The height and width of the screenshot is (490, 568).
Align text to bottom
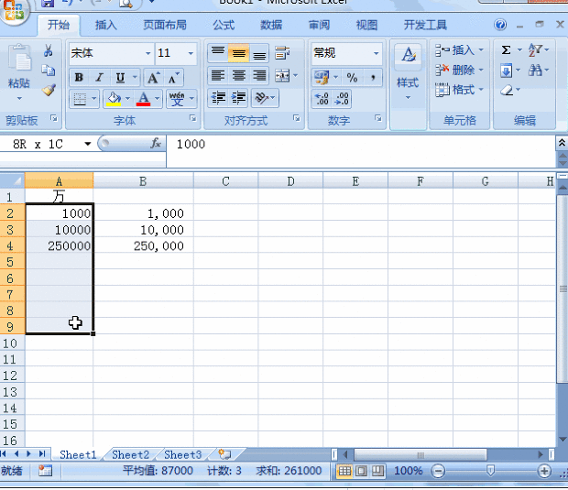pos(259,54)
